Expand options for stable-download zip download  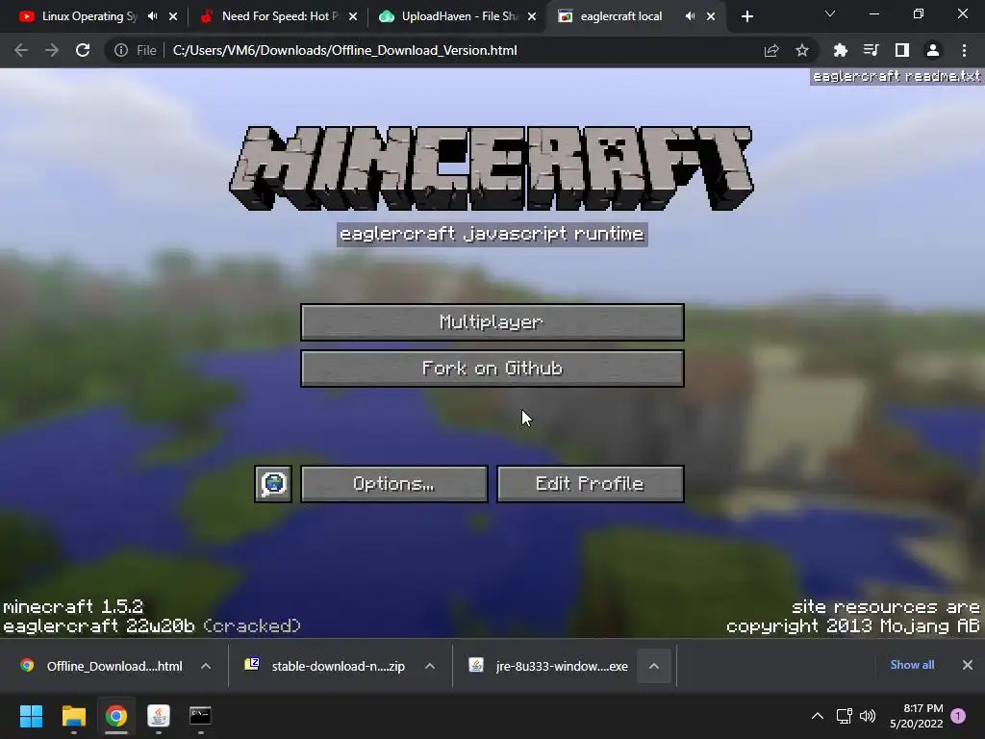pos(430,666)
